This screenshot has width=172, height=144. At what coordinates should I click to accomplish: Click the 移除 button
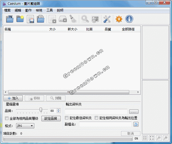[x=34, y=98]
